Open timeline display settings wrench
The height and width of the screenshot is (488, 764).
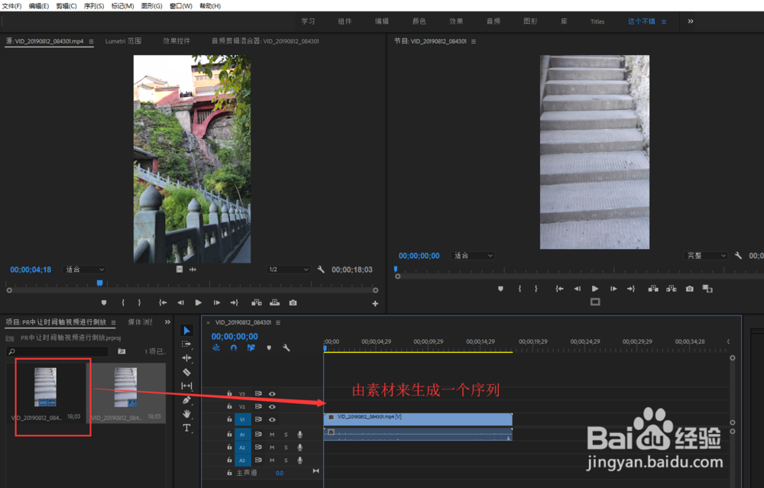tap(286, 347)
